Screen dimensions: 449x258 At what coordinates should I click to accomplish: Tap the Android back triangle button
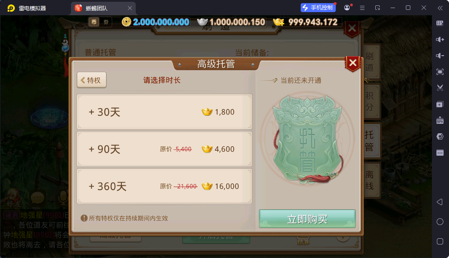[x=440, y=202]
